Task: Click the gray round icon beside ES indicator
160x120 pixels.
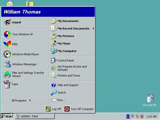Action: click(132, 116)
